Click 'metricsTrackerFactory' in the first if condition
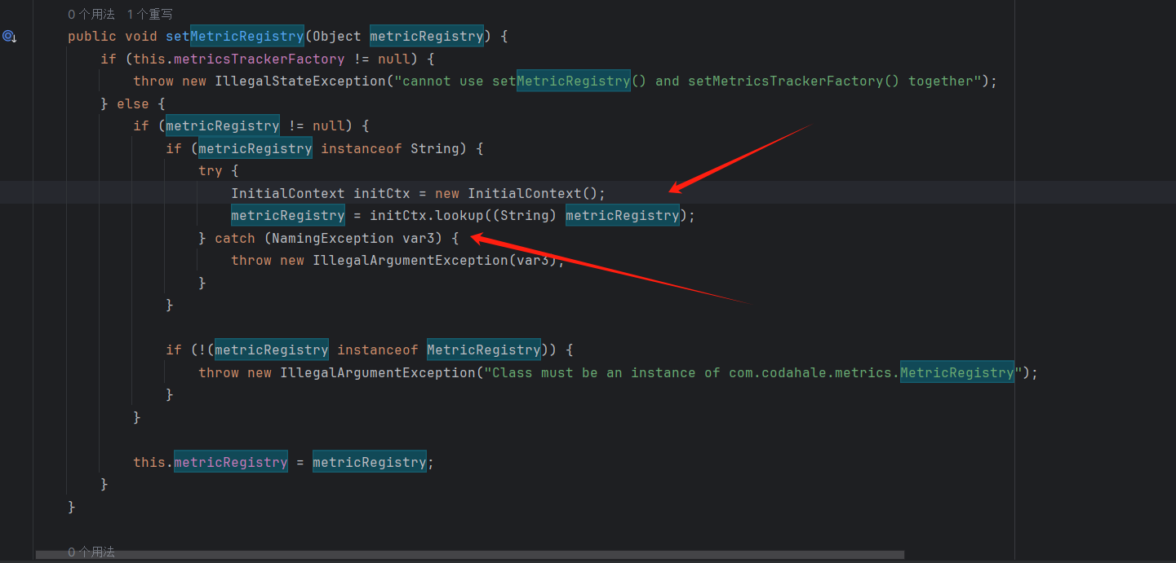The width and height of the screenshot is (1176, 563). point(259,59)
